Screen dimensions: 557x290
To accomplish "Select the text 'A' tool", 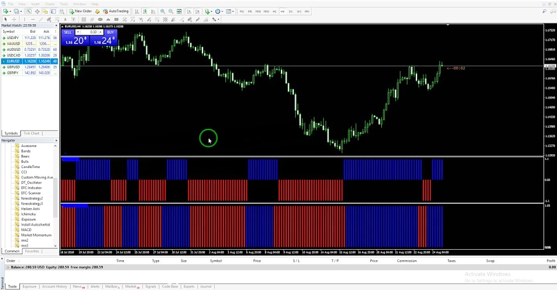I will [66, 19].
